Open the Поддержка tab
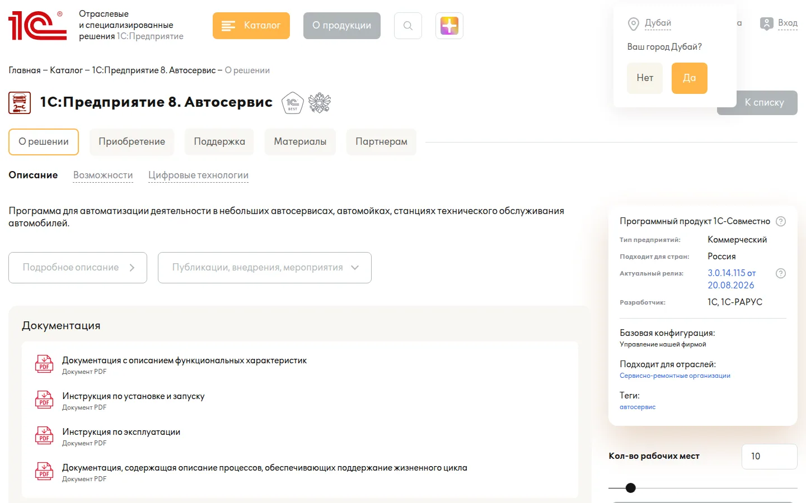The height and width of the screenshot is (503, 806). (x=219, y=142)
